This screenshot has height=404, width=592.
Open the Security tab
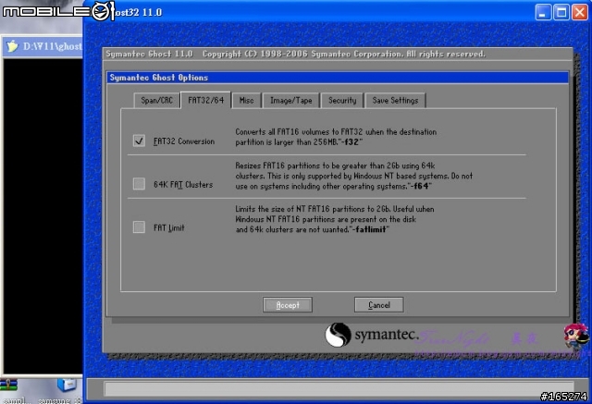pos(342,101)
